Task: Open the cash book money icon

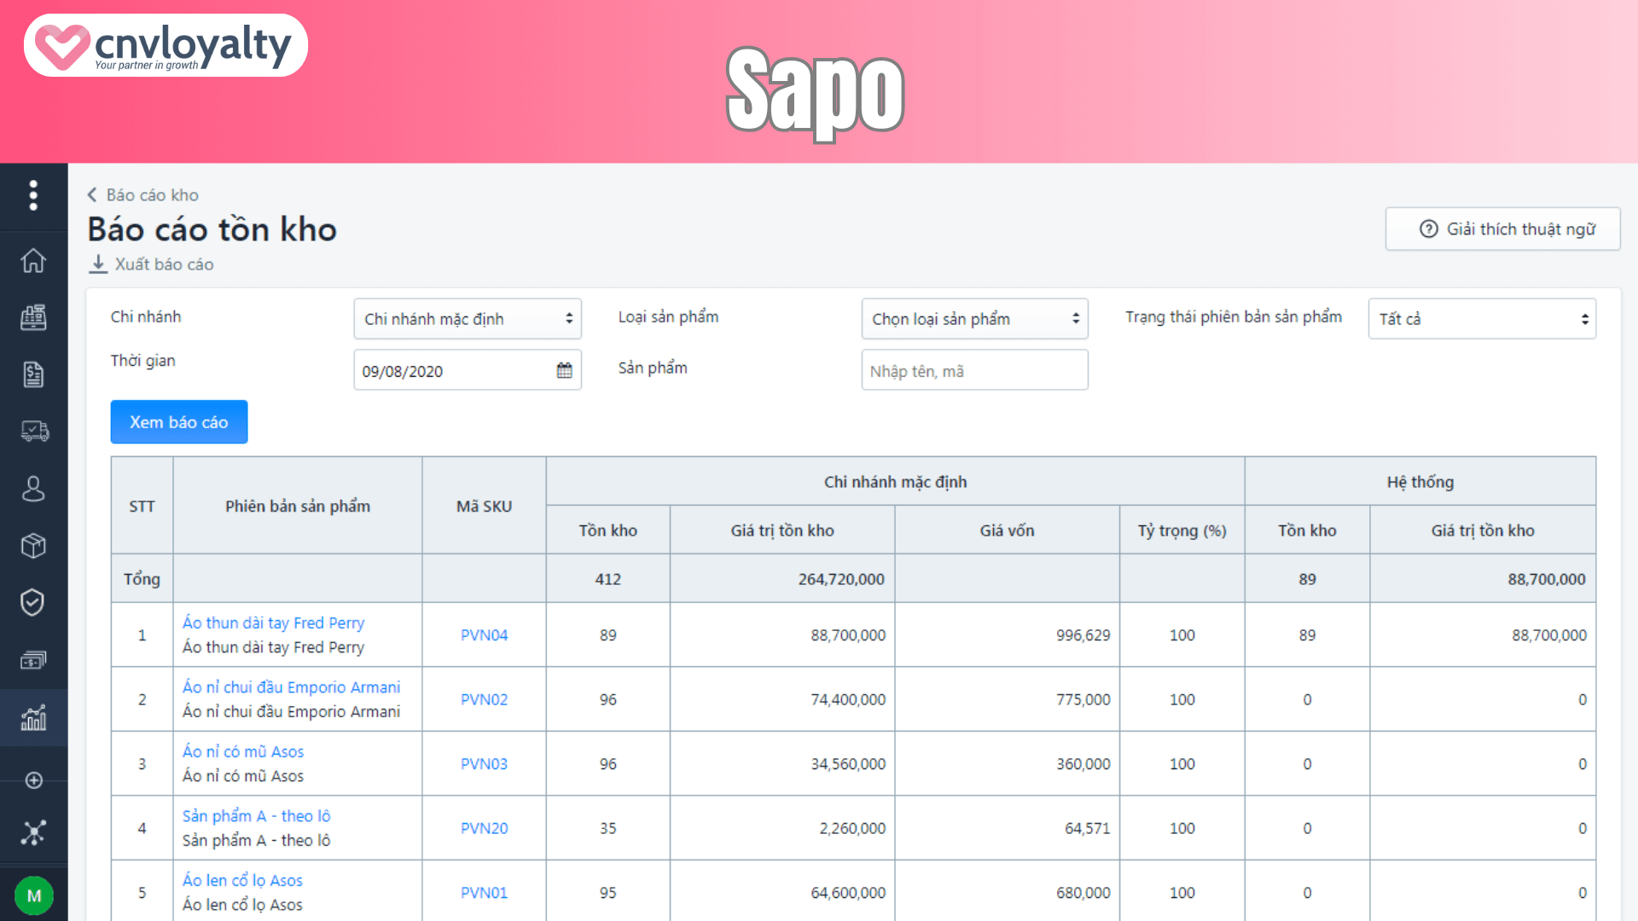Action: pyautogui.click(x=34, y=659)
